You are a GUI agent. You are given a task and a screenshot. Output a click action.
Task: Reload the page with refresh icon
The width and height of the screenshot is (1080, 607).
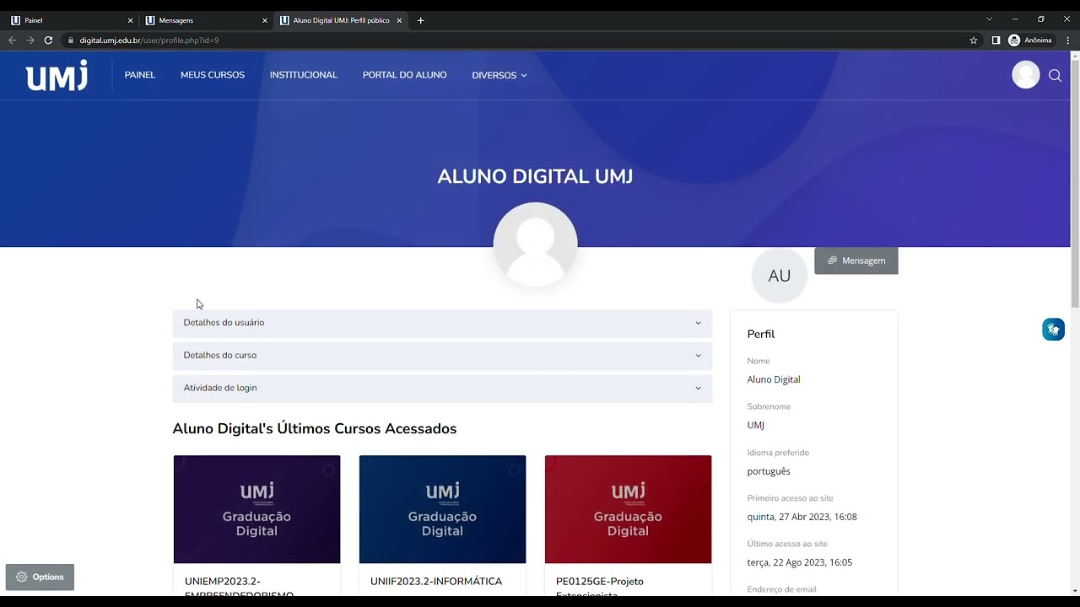pyautogui.click(x=48, y=40)
